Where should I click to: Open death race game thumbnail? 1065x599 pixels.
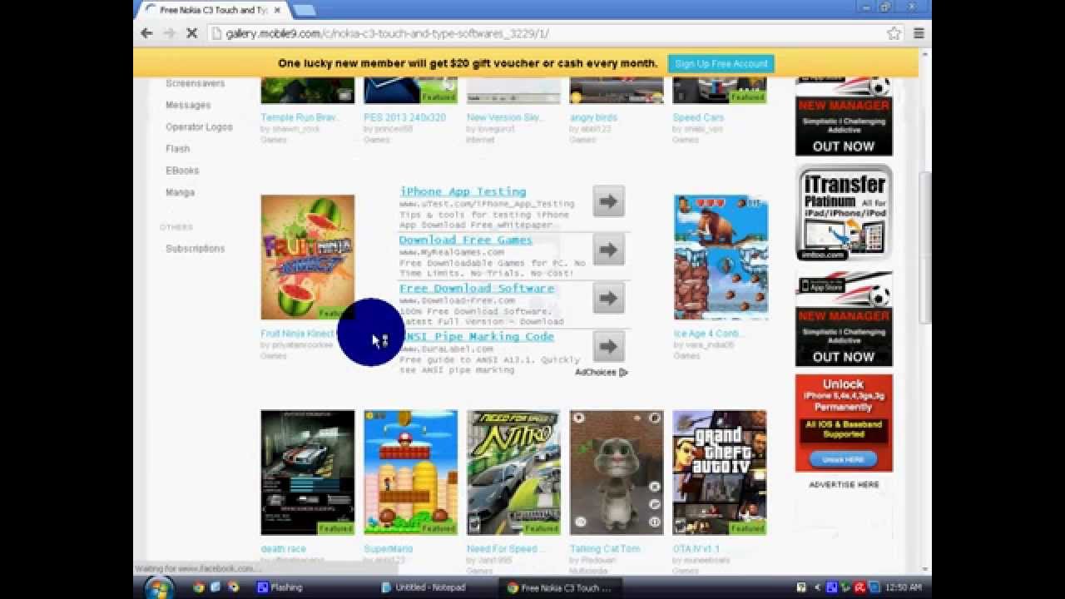coord(308,472)
